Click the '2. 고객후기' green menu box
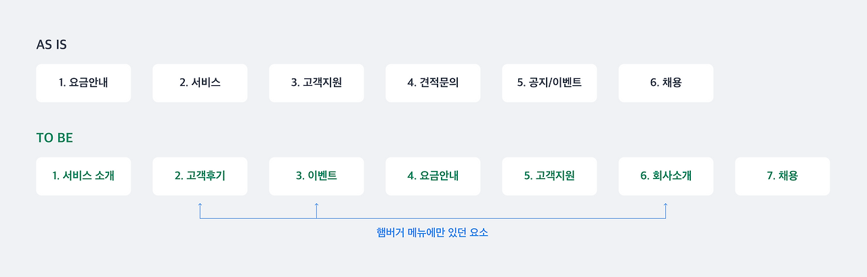 pyautogui.click(x=200, y=176)
